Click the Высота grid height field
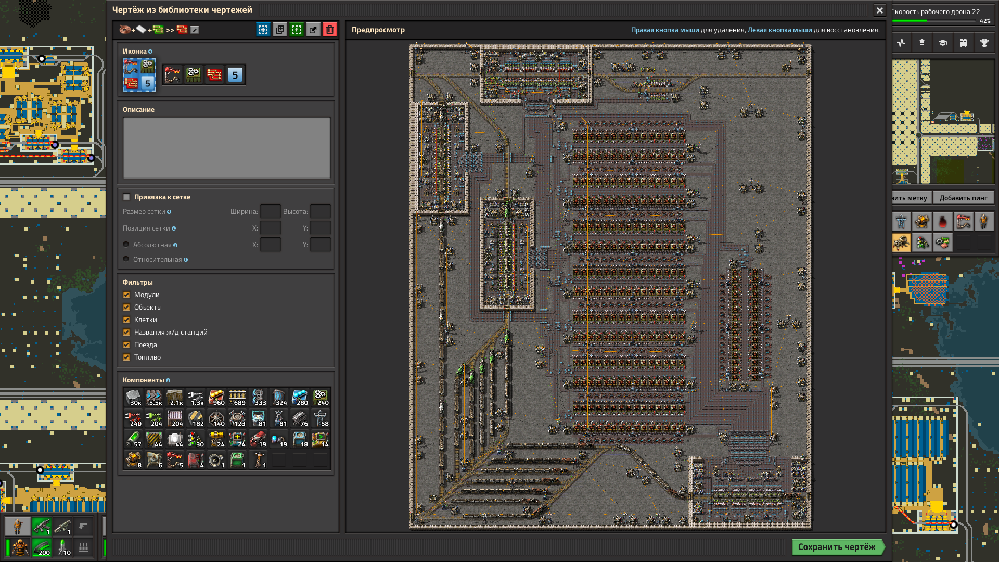 321,212
